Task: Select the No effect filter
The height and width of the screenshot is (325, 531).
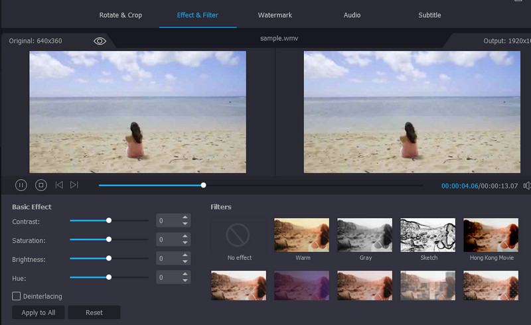Action: click(239, 235)
